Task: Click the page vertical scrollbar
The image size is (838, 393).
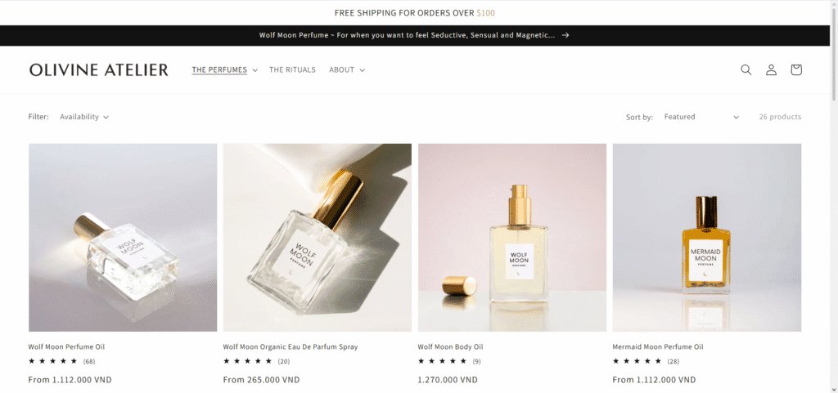Action: click(834, 196)
